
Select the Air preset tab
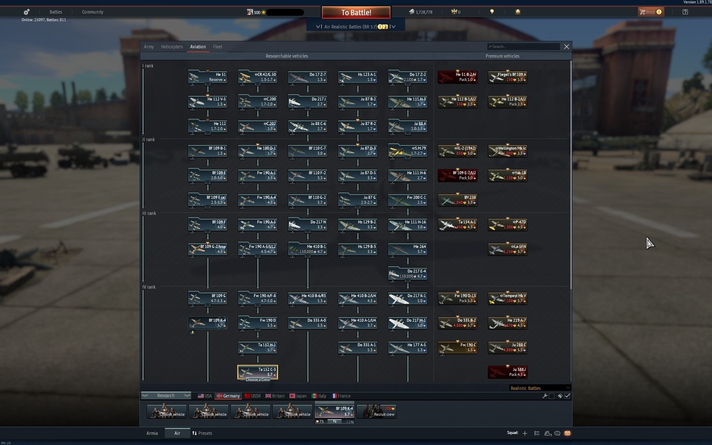click(177, 433)
